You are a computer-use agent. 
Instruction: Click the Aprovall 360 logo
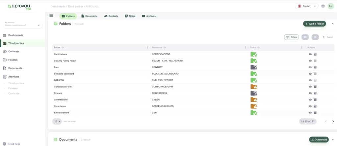click(x=19, y=7)
